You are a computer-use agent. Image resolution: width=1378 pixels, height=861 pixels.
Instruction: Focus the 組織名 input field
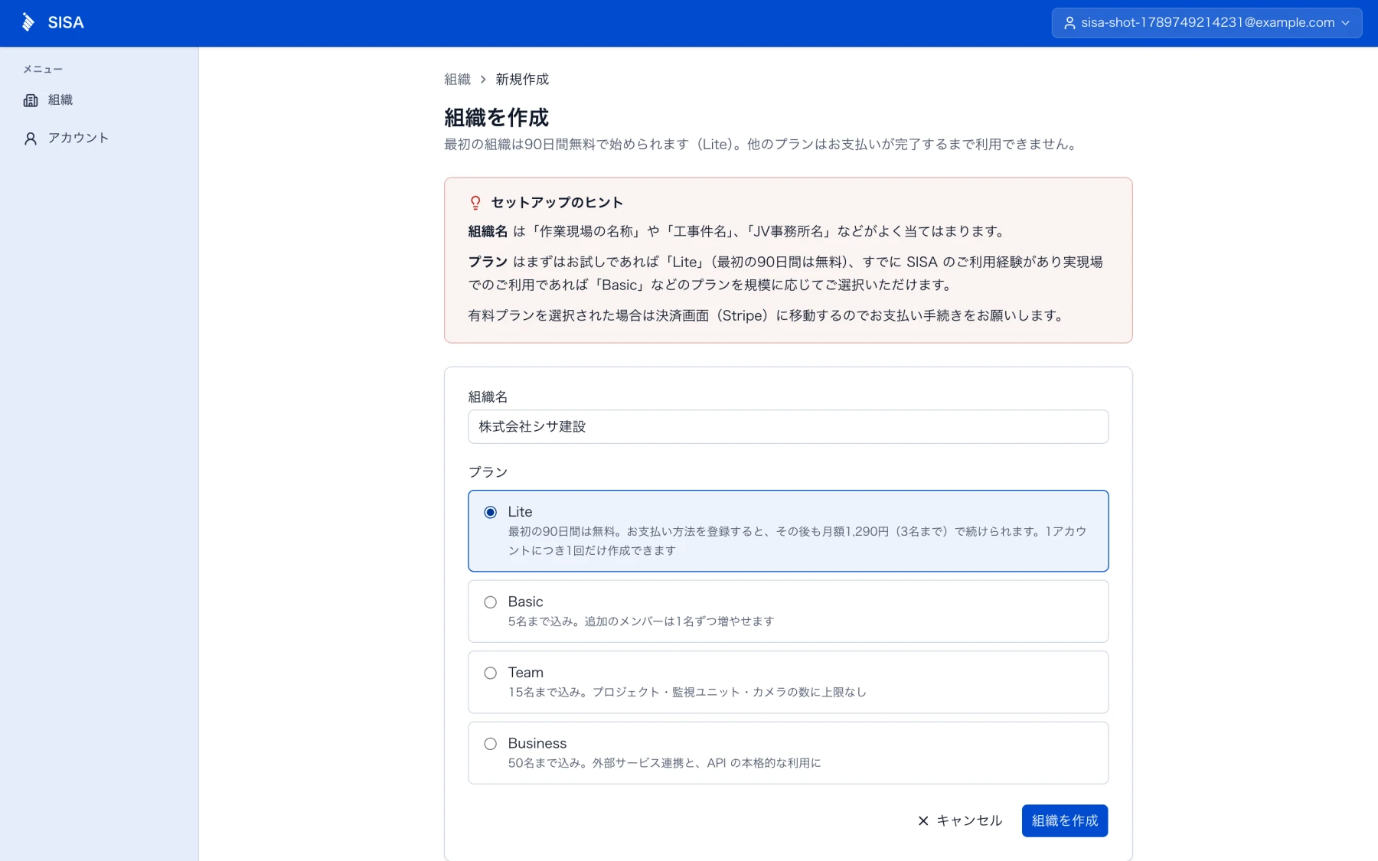(x=789, y=427)
